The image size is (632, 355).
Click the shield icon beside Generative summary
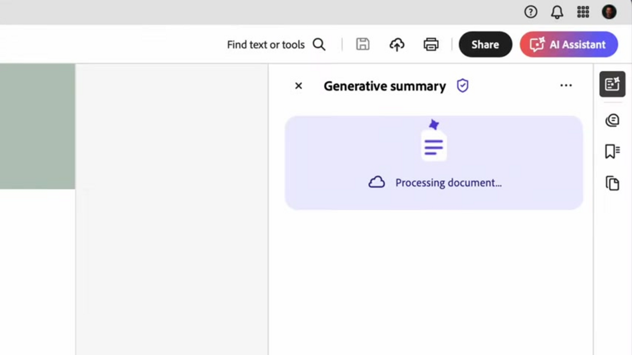(463, 86)
